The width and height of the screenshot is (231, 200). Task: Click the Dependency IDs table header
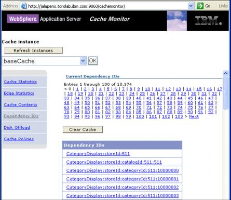point(122,145)
